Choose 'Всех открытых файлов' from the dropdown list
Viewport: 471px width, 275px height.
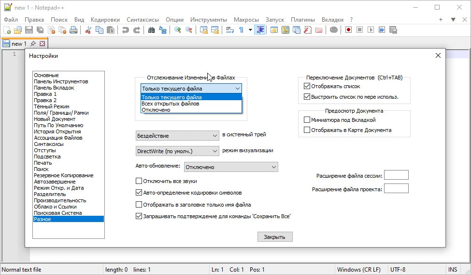[170, 104]
